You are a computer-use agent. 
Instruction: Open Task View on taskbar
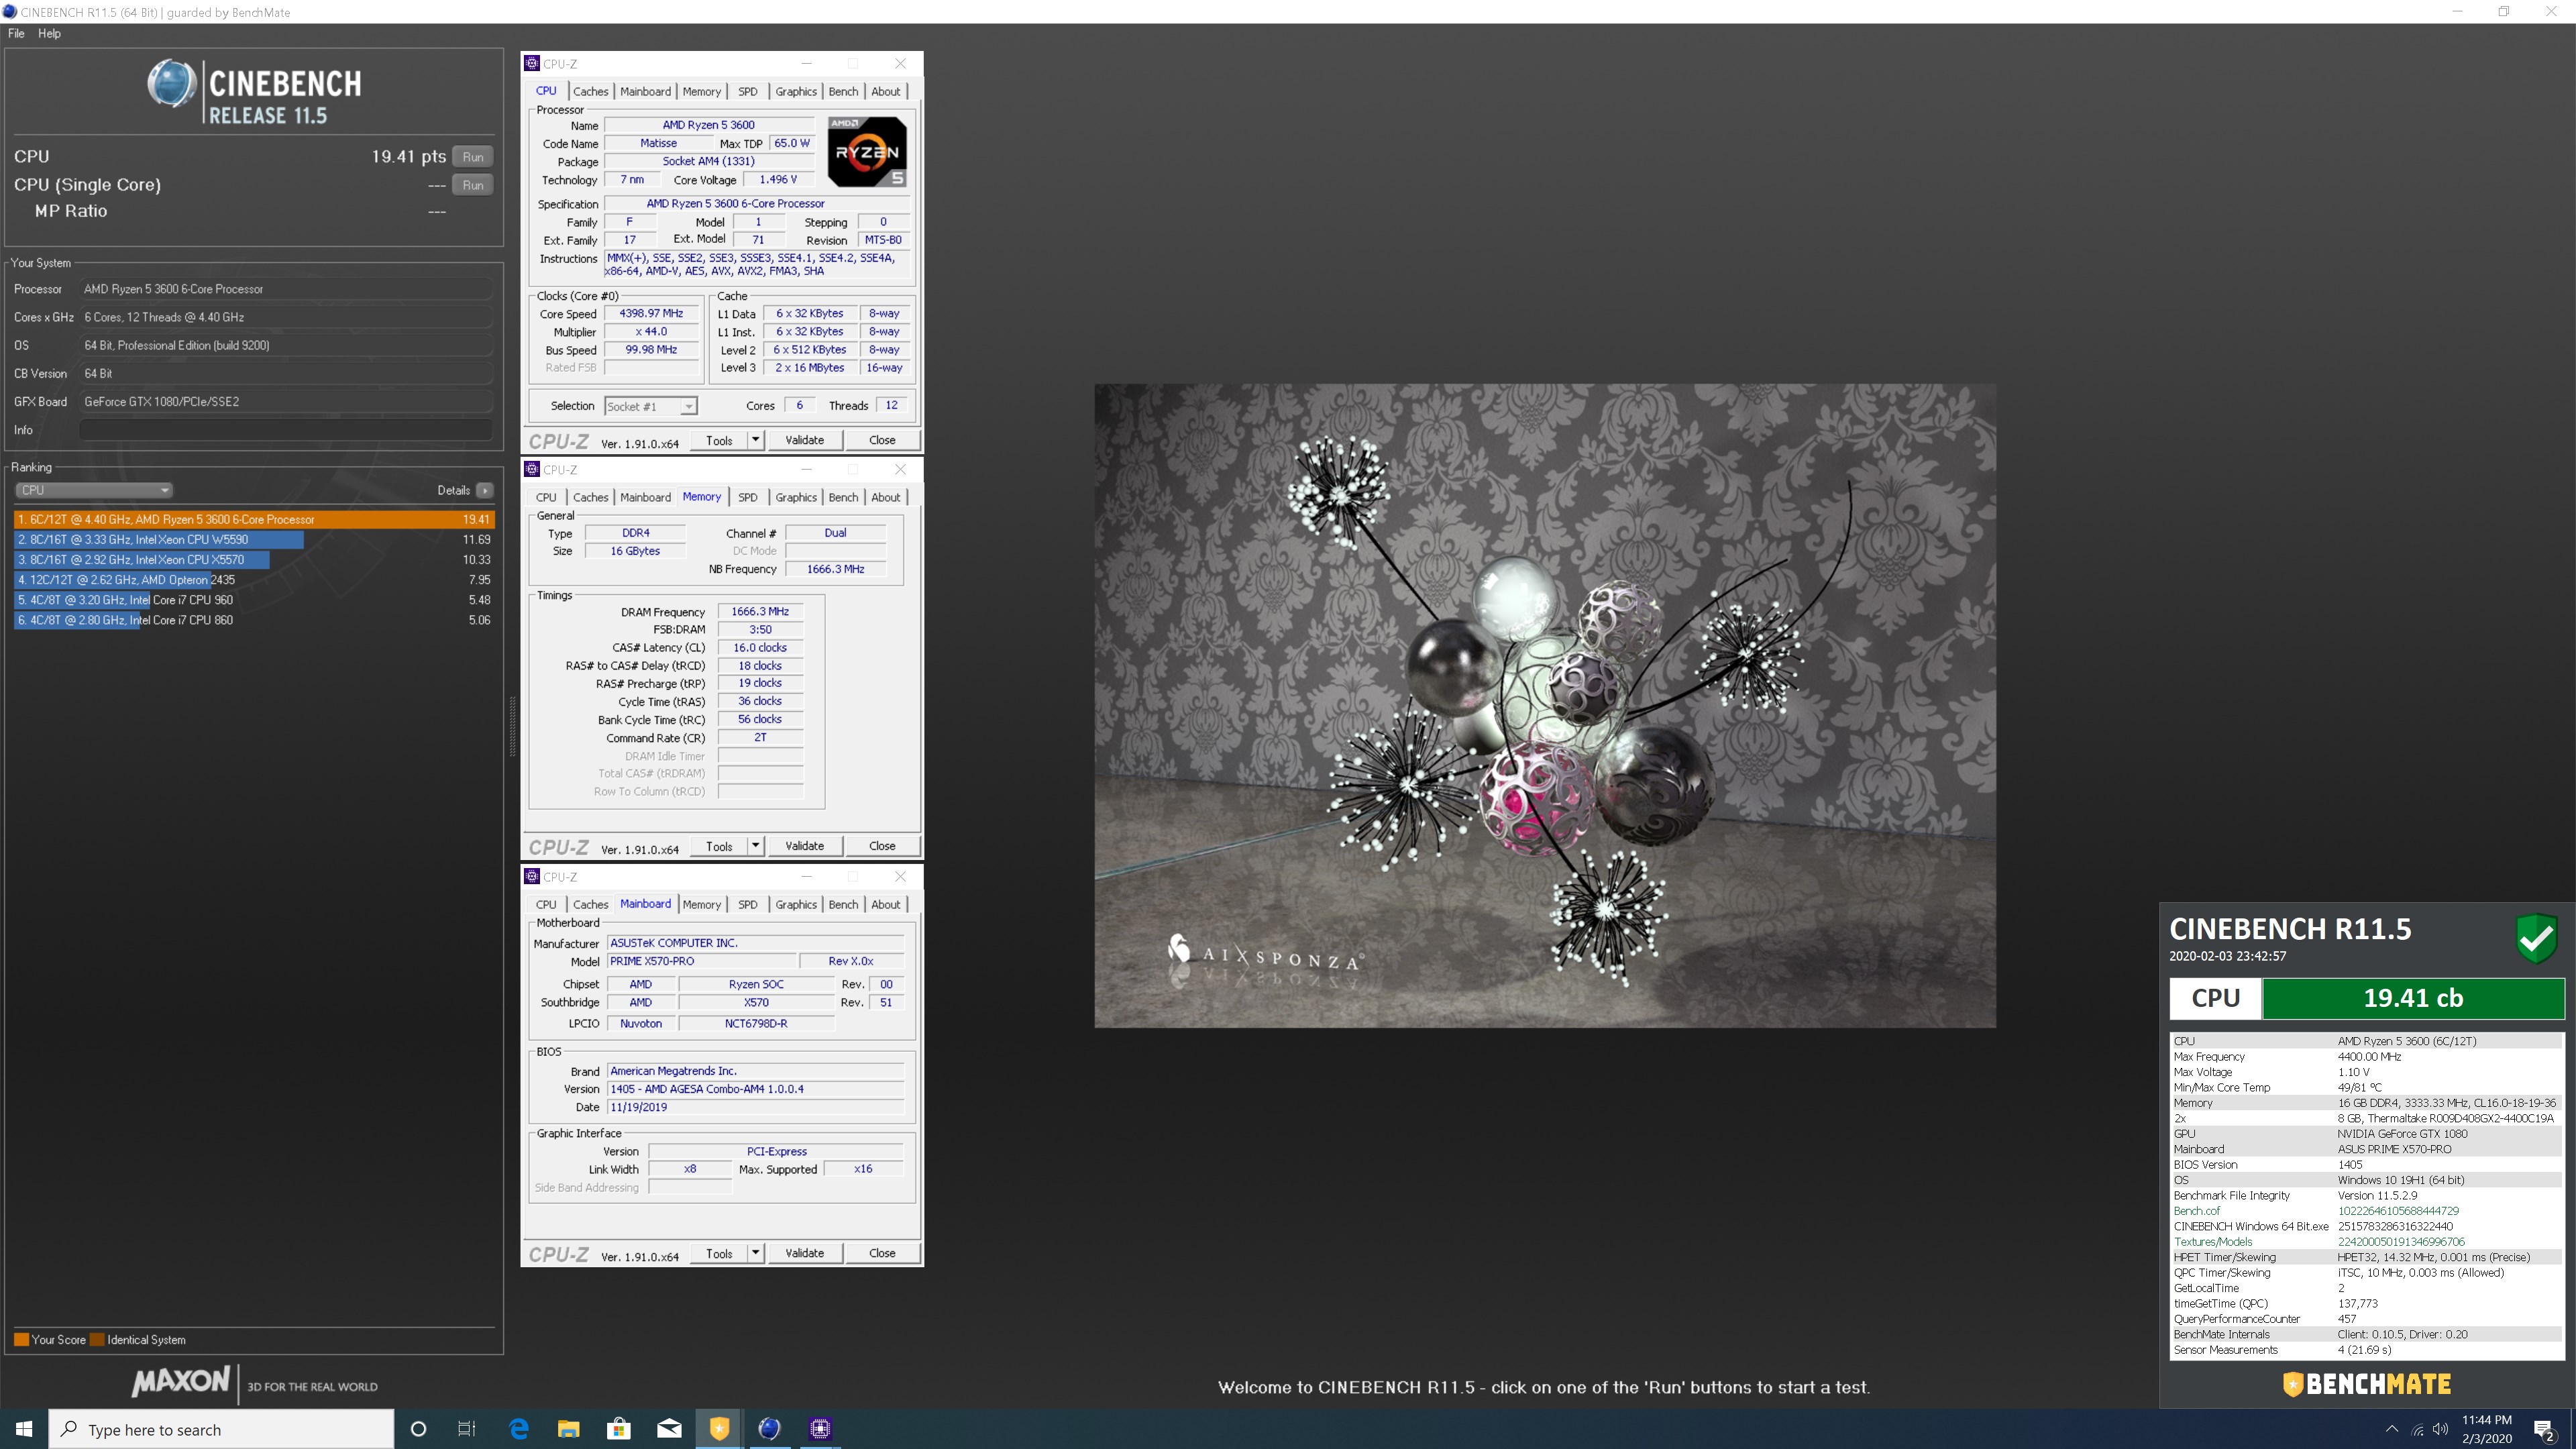[467, 1429]
